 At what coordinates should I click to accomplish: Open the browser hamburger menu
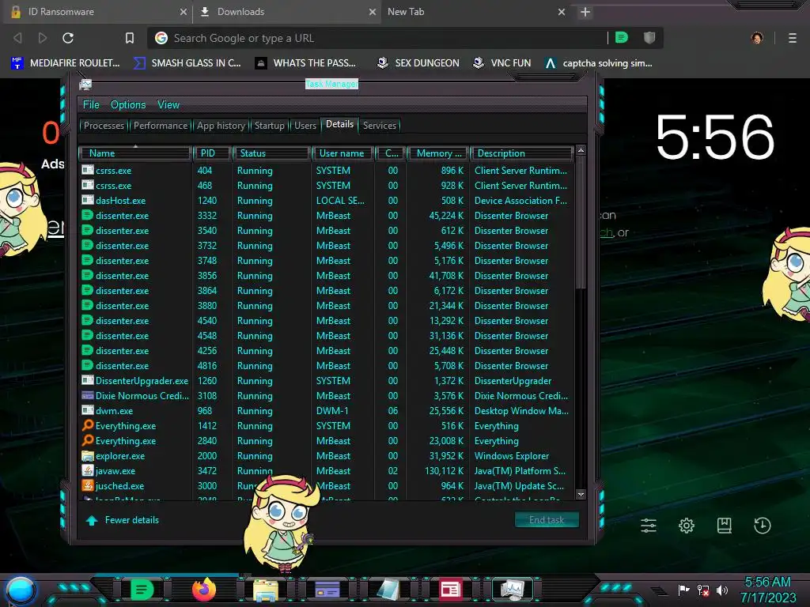point(793,38)
